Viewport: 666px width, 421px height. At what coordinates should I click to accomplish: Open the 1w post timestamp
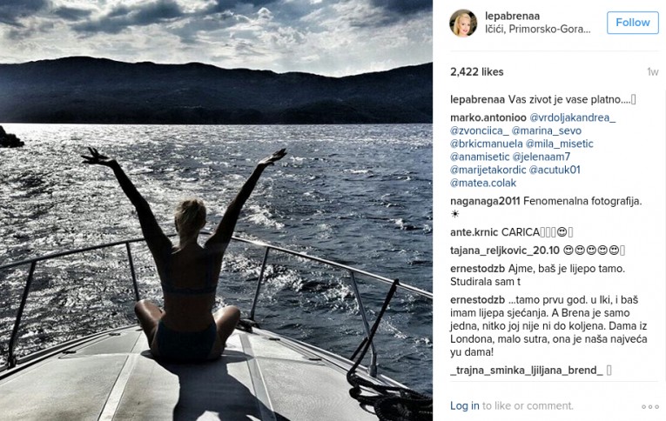click(652, 72)
